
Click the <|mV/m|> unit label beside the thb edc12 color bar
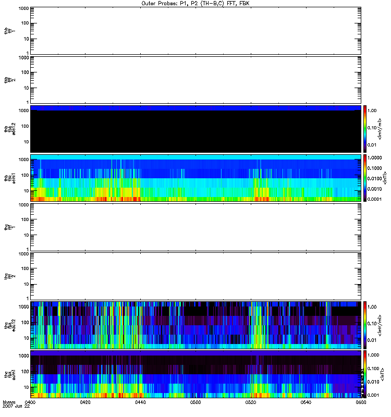tap(380, 129)
